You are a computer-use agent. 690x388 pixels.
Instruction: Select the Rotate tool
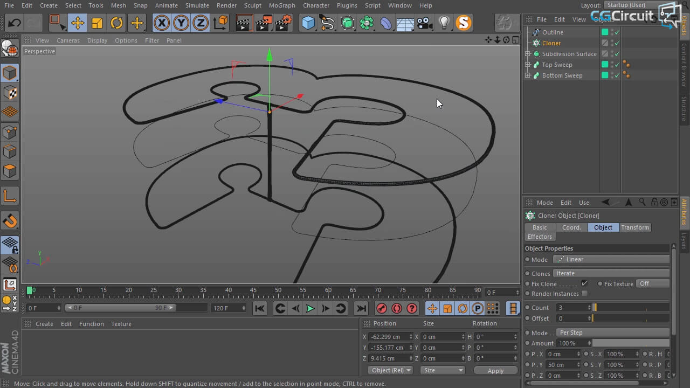(x=116, y=23)
